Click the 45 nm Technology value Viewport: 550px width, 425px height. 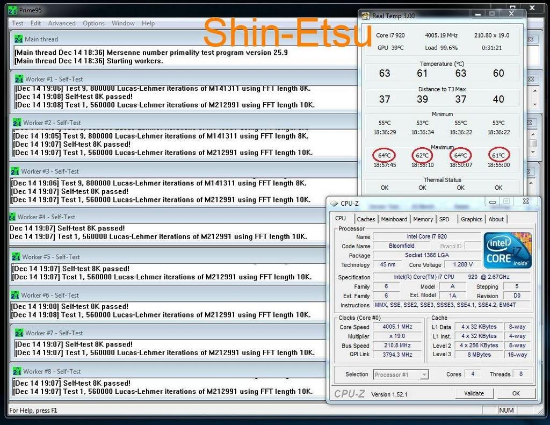click(388, 264)
